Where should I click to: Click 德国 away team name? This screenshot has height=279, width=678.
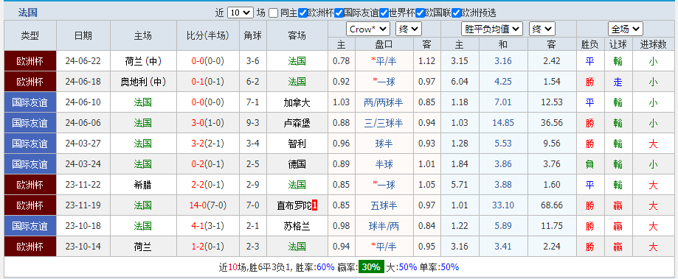(x=297, y=164)
